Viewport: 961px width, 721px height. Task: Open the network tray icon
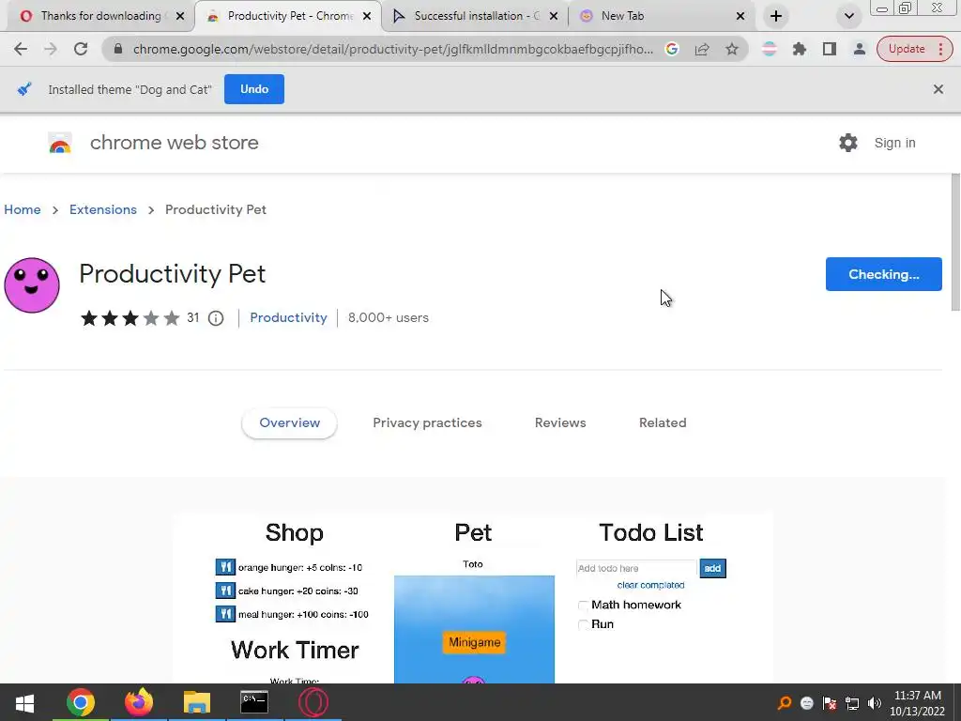point(852,703)
